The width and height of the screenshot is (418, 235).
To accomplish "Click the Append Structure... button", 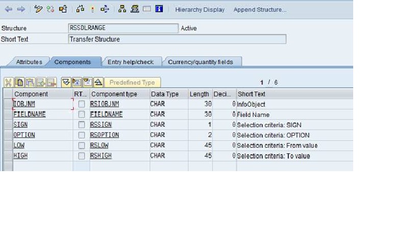I will coord(260,10).
